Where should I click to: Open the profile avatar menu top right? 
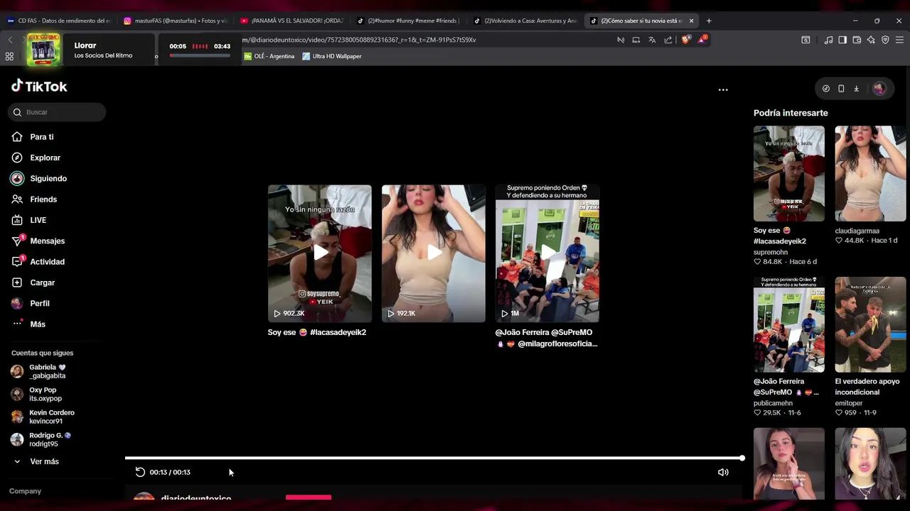879,89
